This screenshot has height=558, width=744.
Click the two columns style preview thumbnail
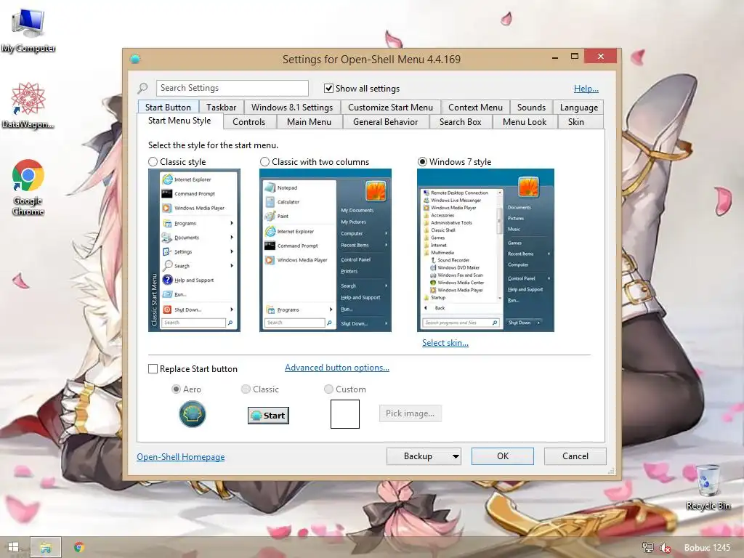point(325,250)
